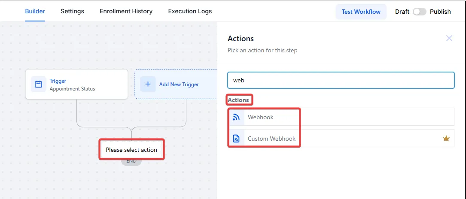Toggle the Draft/Publish switch

pos(419,12)
